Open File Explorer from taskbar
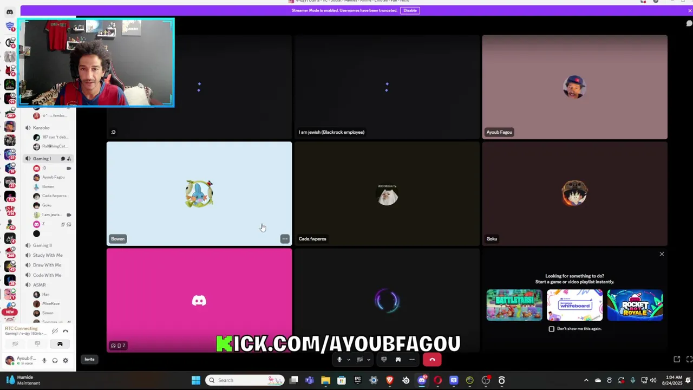The width and height of the screenshot is (693, 390). [325, 380]
